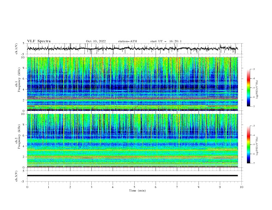Click the date 'Oct. 10, 2022'
This screenshot has height=210, width=272.
(96, 41)
